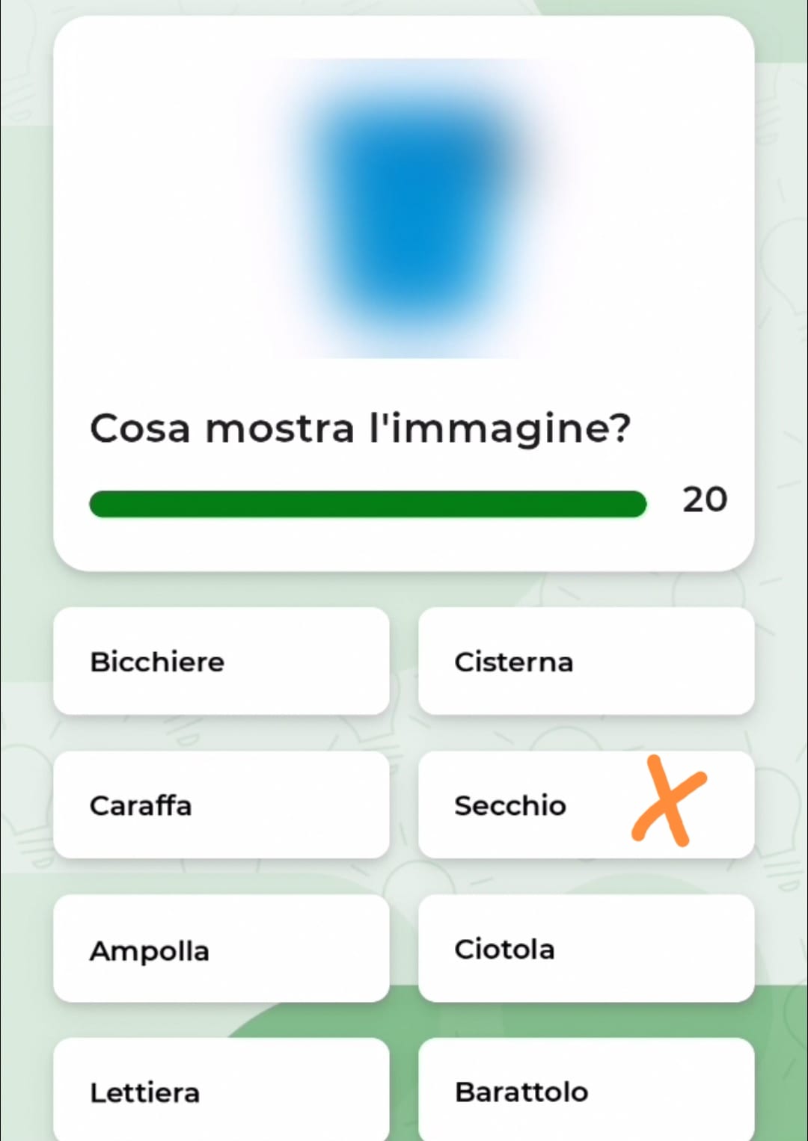Tap the orange X mark on Secchio

pyautogui.click(x=668, y=801)
